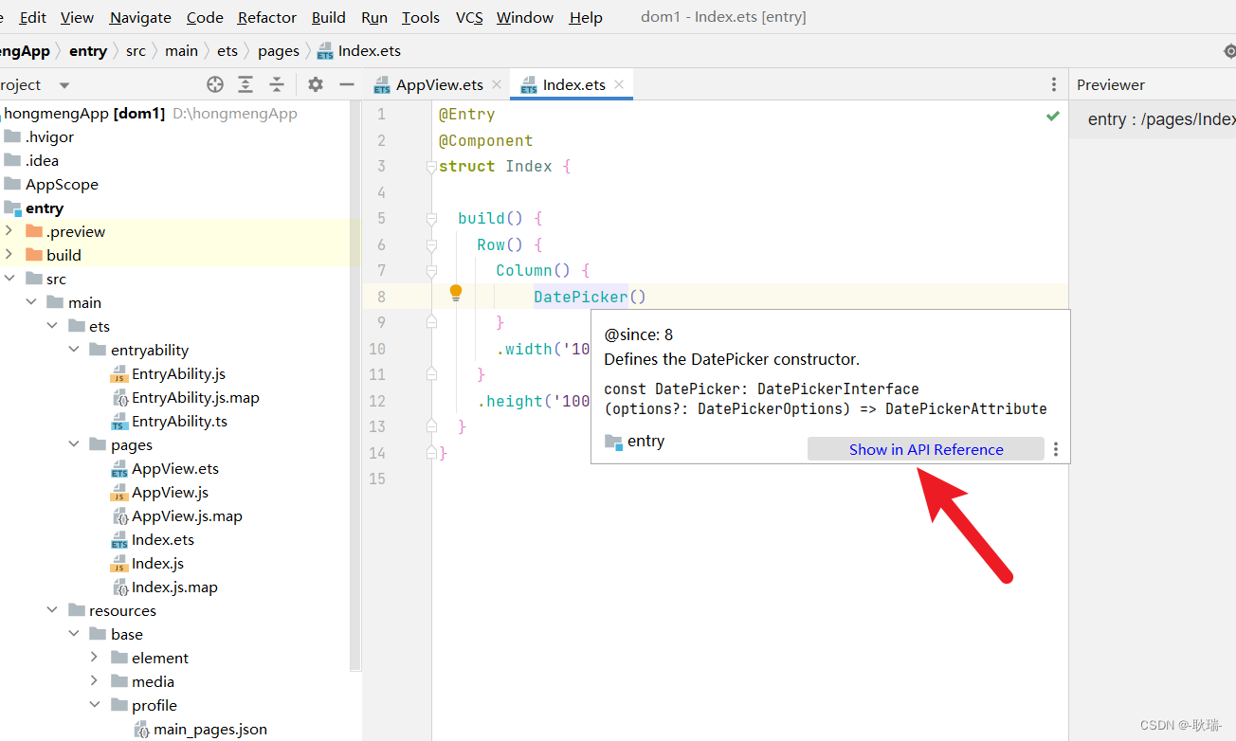The height and width of the screenshot is (741, 1236).
Task: Close the Index.ets tab
Action: tap(619, 84)
